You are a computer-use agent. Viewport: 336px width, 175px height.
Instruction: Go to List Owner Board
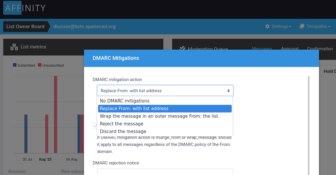(25, 26)
